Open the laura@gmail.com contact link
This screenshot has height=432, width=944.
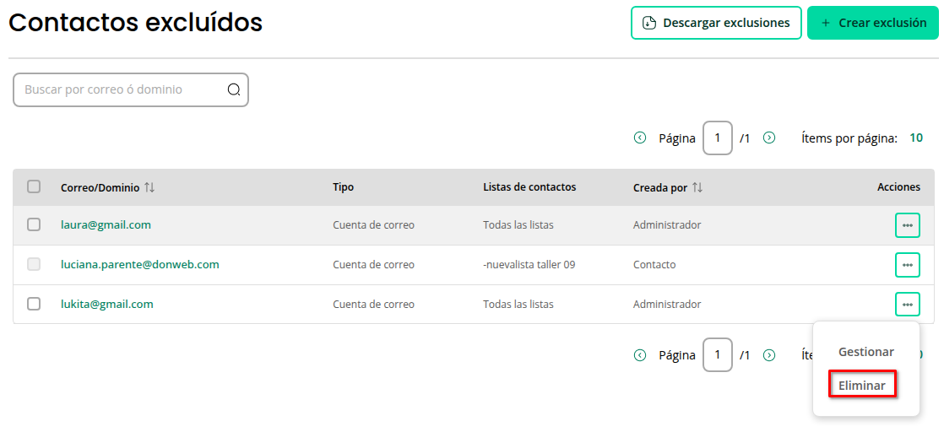tap(106, 225)
